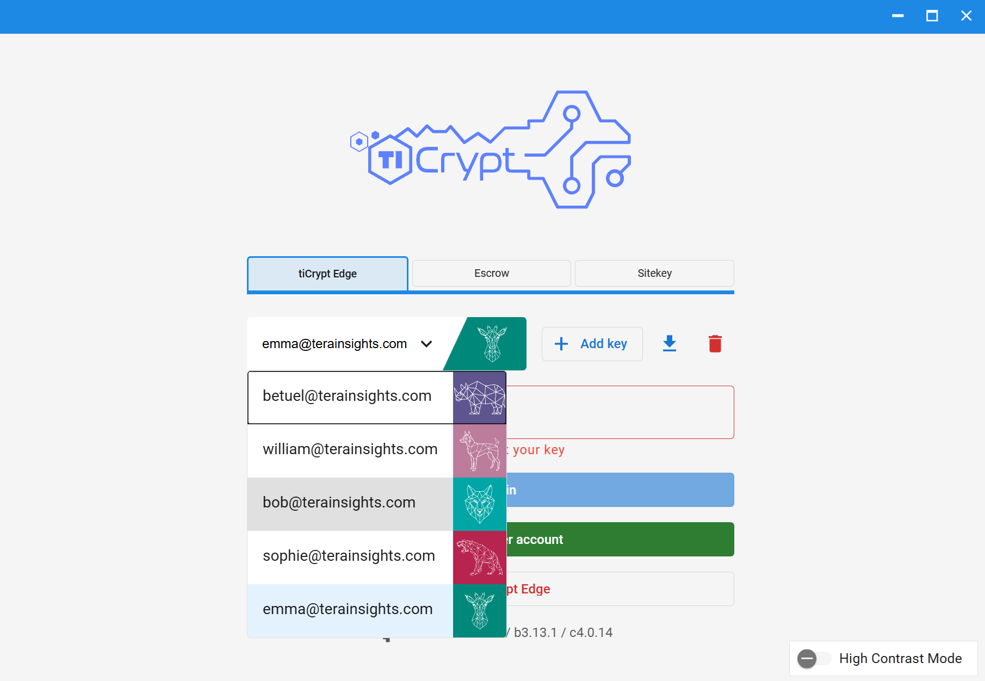This screenshot has height=681, width=985.
Task: Click inside the red-bordered key input field
Action: [x=620, y=412]
